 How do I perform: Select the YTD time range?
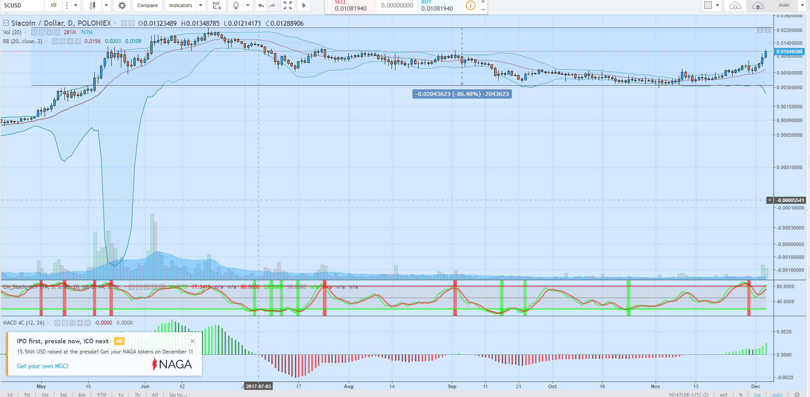pos(102,394)
